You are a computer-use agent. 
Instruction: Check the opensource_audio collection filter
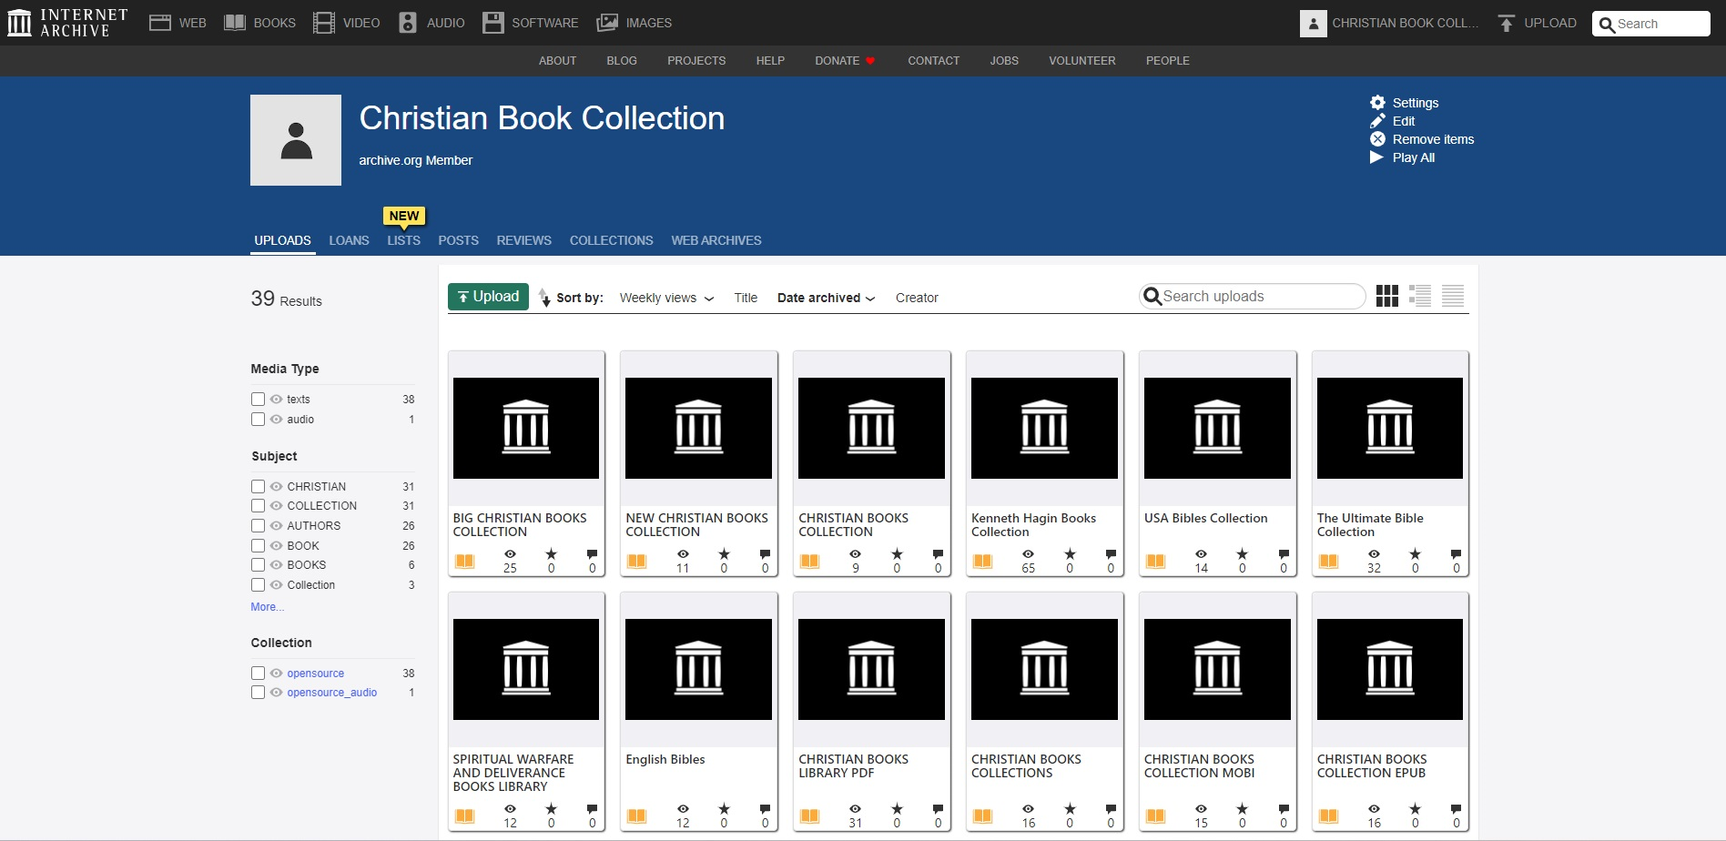point(258,693)
